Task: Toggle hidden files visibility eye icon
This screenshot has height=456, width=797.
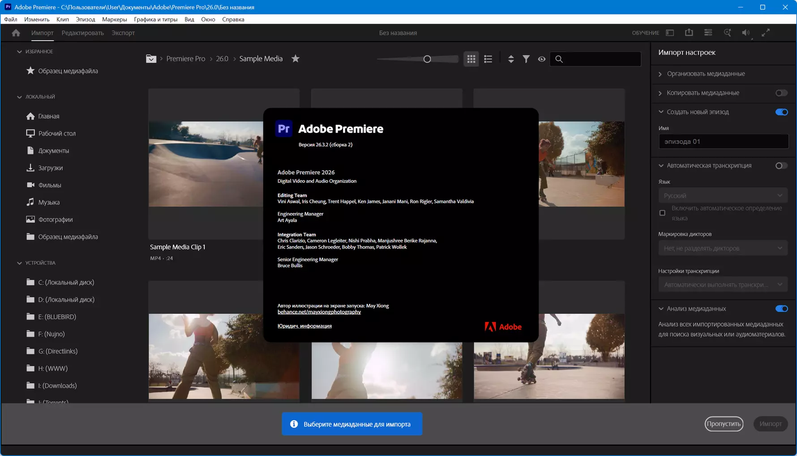Action: [x=542, y=59]
